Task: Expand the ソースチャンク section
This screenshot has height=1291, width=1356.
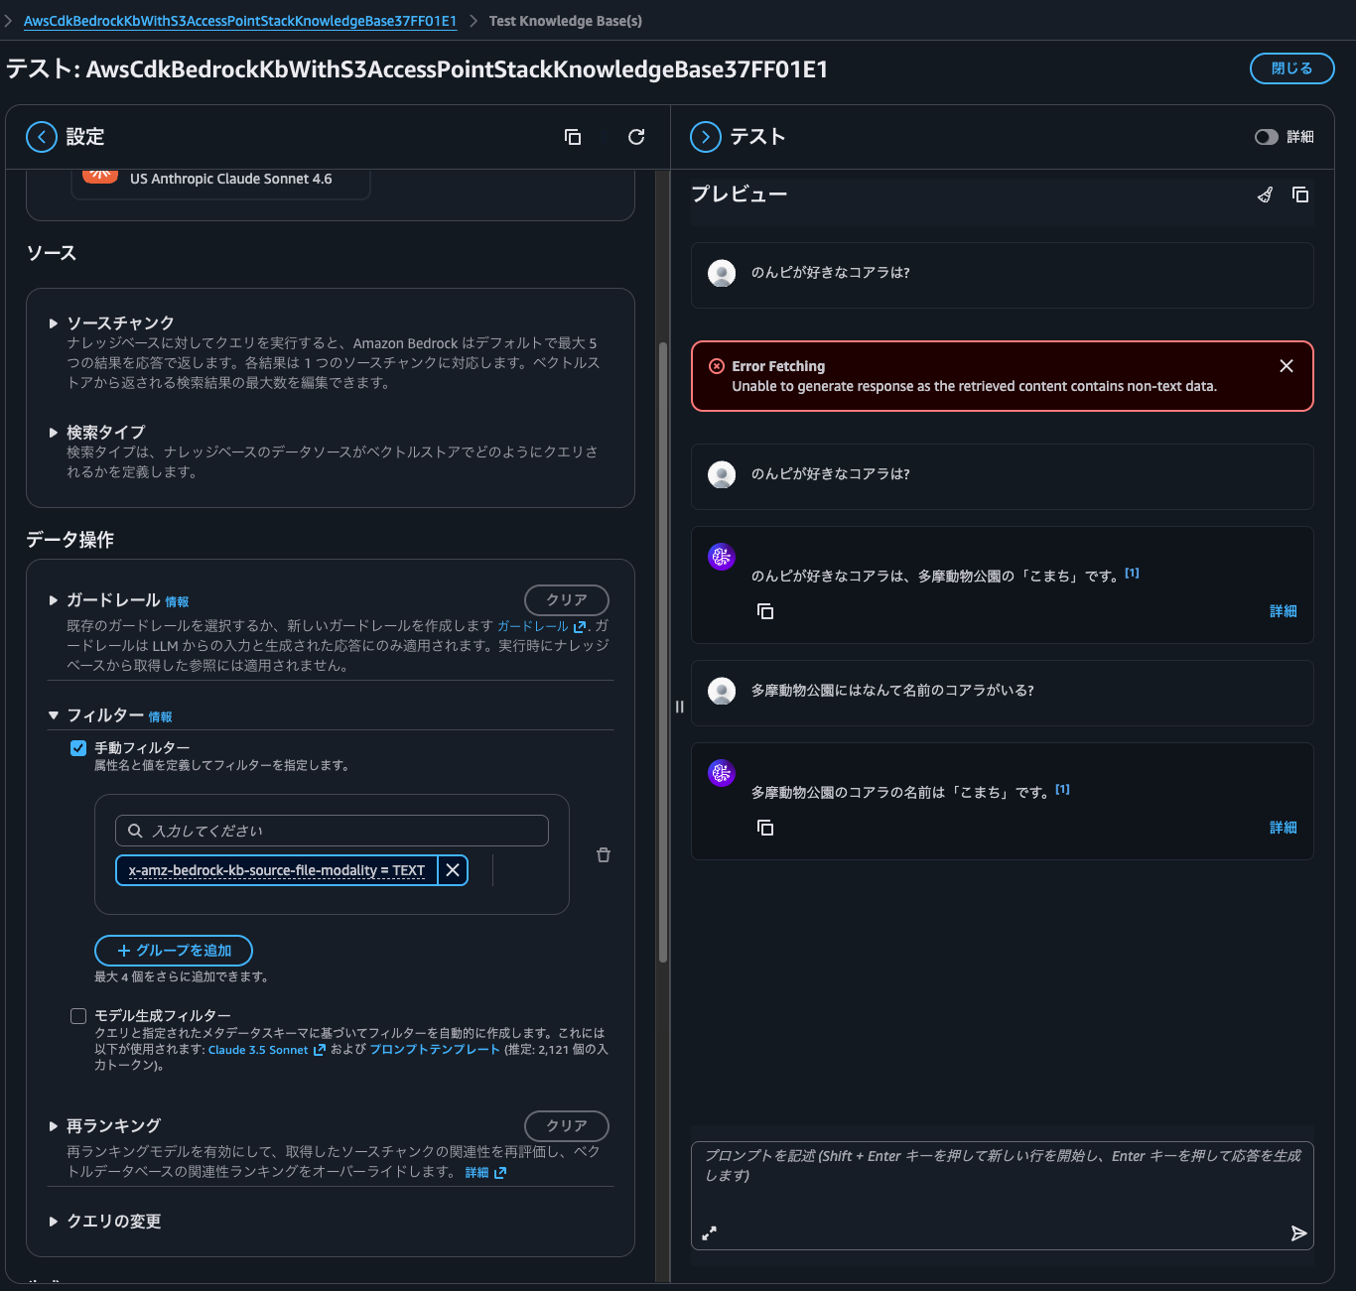Action: pos(54,323)
